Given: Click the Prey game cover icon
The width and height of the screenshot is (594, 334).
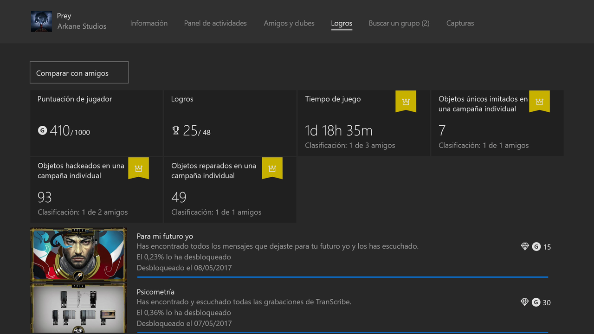Looking at the screenshot, I should click(41, 21).
